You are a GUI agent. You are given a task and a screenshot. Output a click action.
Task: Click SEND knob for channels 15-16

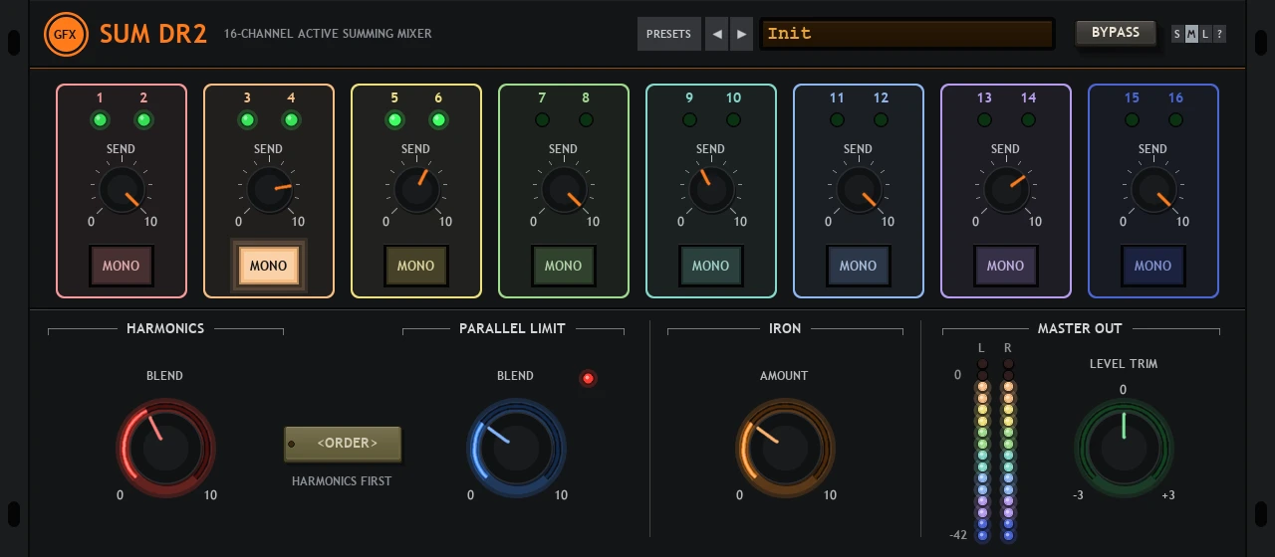[1153, 189]
